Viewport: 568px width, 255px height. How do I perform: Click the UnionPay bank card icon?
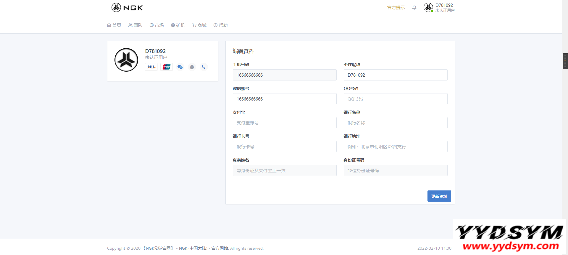click(x=167, y=67)
